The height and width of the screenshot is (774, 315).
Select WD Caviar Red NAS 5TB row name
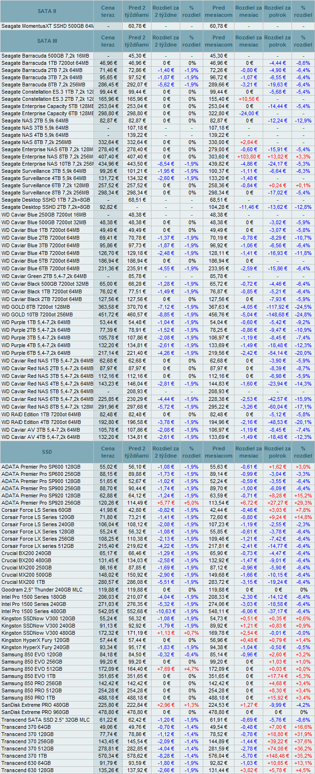[x=47, y=391]
